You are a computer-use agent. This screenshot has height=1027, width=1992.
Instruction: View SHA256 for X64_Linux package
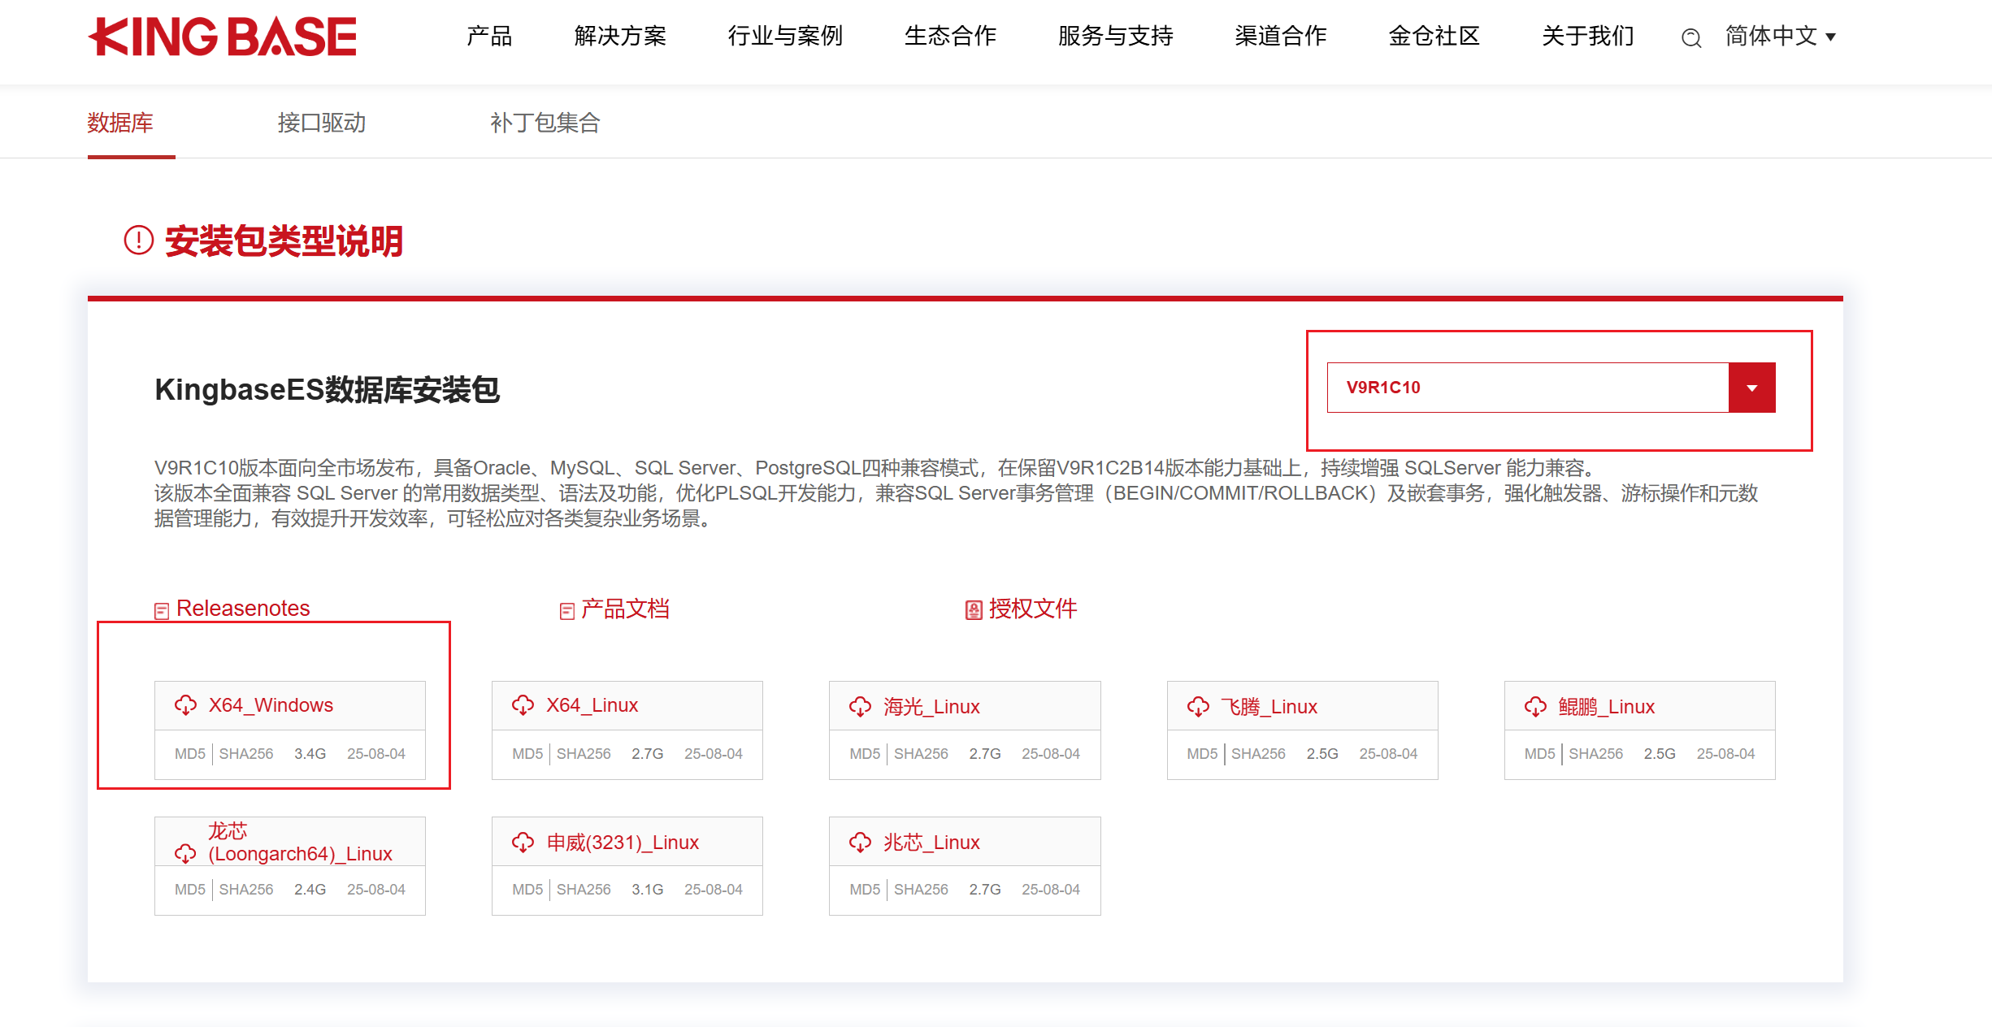coord(584,754)
